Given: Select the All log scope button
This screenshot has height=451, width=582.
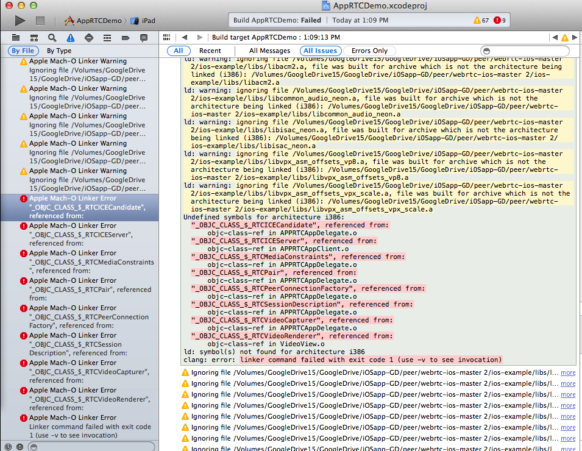Looking at the screenshot, I should (x=179, y=51).
